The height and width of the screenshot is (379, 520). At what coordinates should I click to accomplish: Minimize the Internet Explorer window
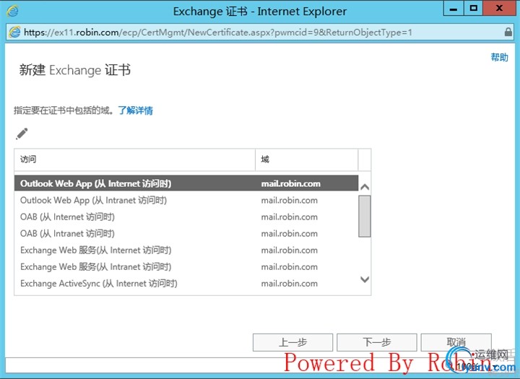454,9
